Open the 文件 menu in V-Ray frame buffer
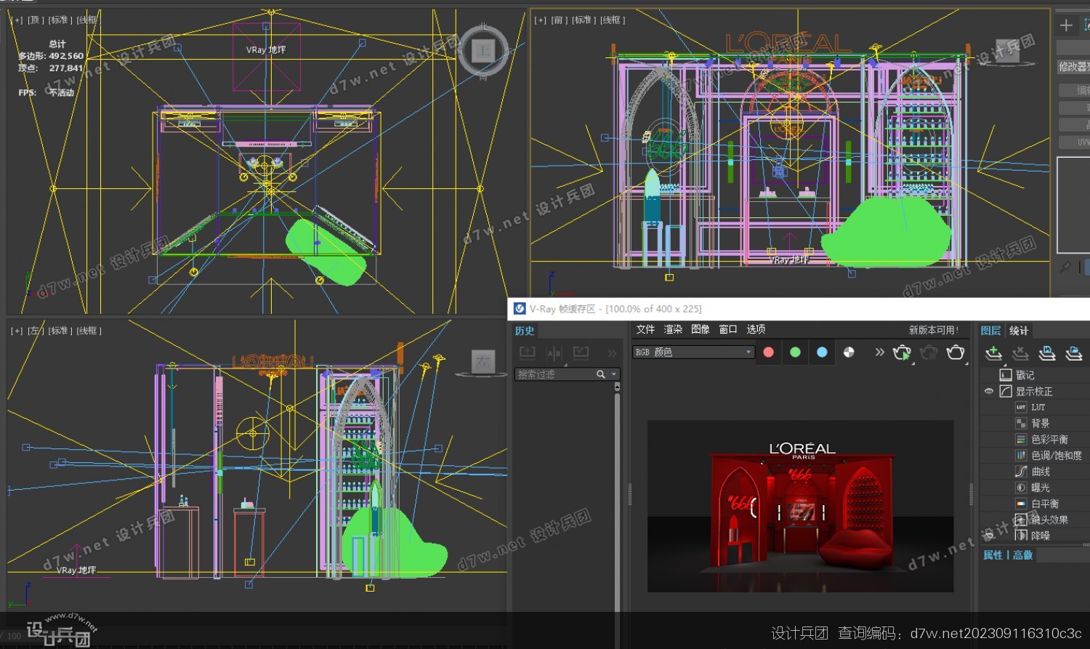The image size is (1090, 649). point(645,329)
